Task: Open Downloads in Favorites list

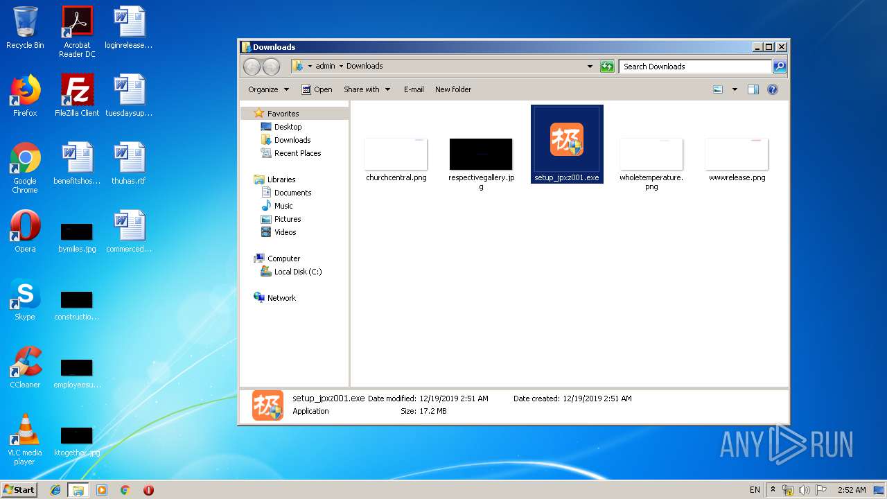Action: pyautogui.click(x=292, y=140)
